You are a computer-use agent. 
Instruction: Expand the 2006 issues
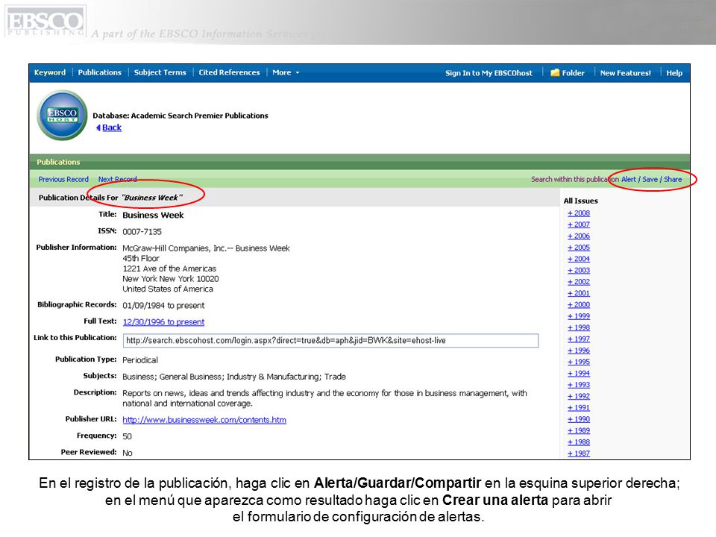579,236
